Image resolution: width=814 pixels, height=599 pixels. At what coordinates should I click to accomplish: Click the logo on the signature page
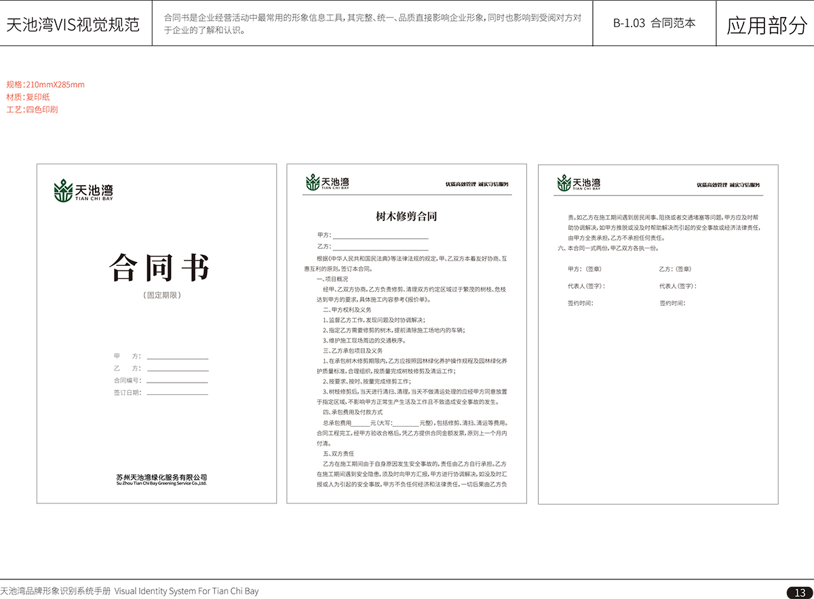coord(578,182)
